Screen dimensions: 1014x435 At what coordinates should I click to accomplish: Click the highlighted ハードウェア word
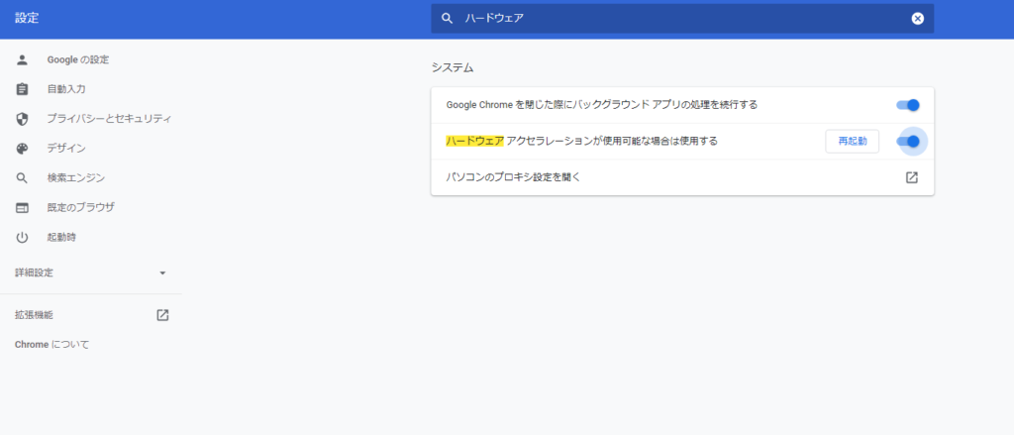coord(474,141)
